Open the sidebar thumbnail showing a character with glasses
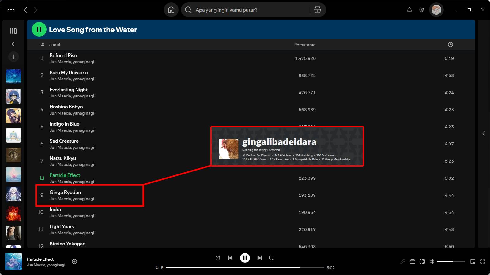This screenshot has width=490, height=275. [13, 96]
